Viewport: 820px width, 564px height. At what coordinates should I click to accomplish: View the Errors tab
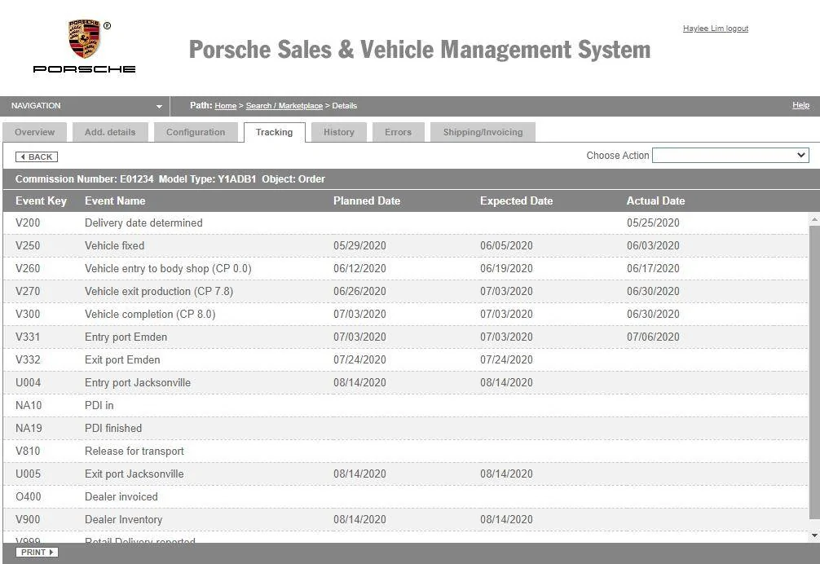click(398, 132)
